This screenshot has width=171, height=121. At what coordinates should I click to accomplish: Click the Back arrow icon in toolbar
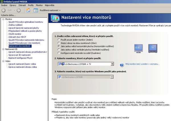[x=4, y=10]
